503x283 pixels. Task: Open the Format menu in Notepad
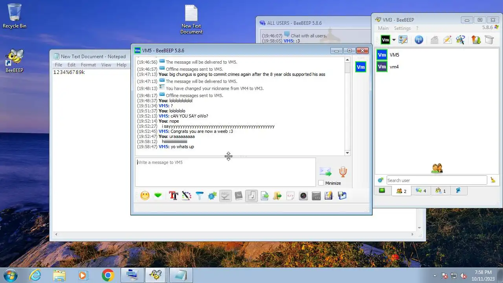click(x=88, y=65)
